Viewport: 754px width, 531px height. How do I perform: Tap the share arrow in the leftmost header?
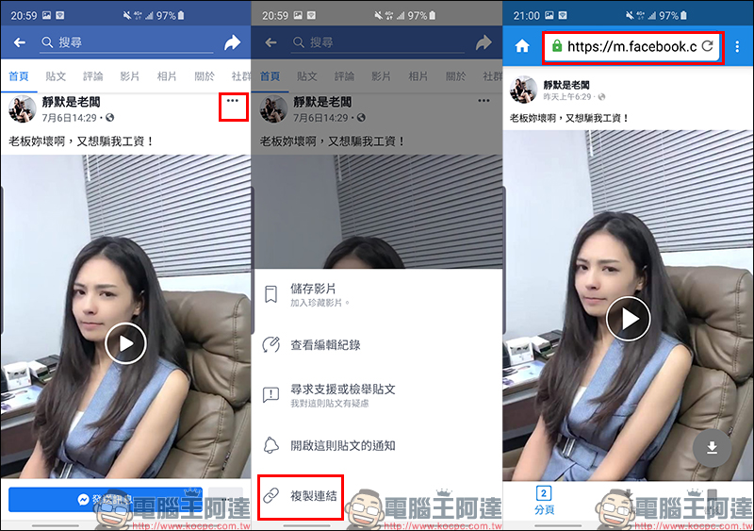click(x=233, y=42)
